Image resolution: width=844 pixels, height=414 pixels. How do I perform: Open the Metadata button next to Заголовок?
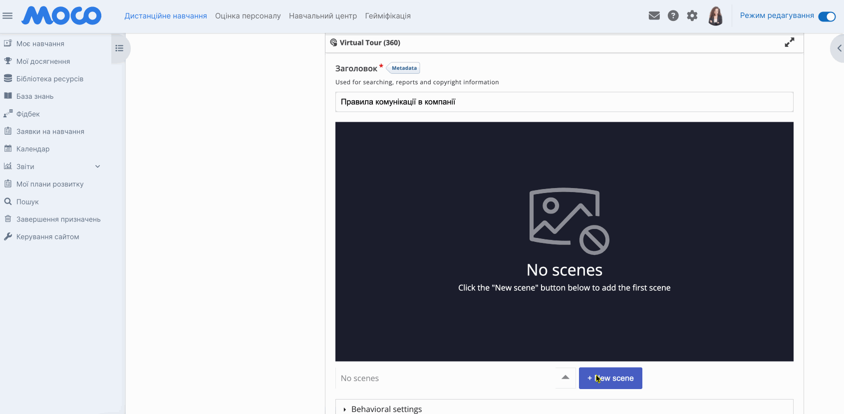[403, 68]
